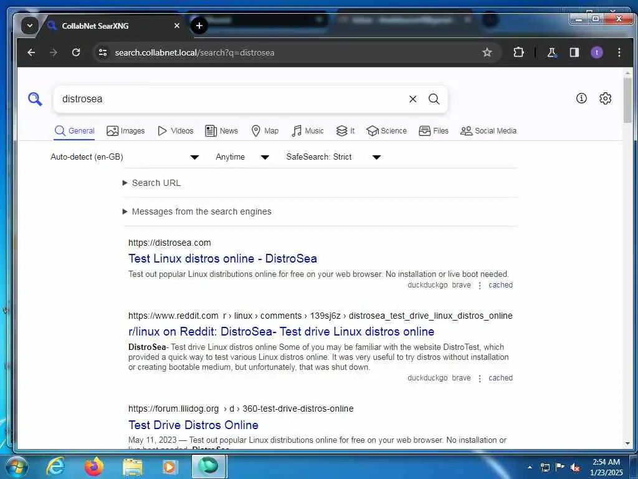Screen dimensions: 638x479
Task: Open the tab search dropdown arrow
Action: click(30, 26)
